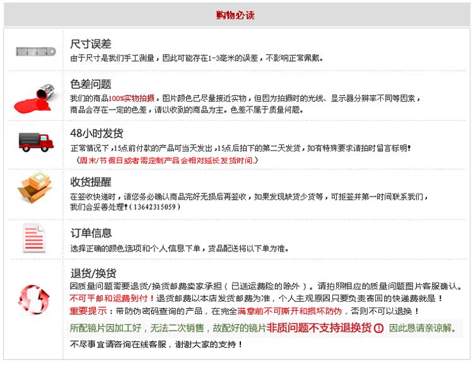
Task: Click the 48小时发货 heading
Action: click(96, 133)
